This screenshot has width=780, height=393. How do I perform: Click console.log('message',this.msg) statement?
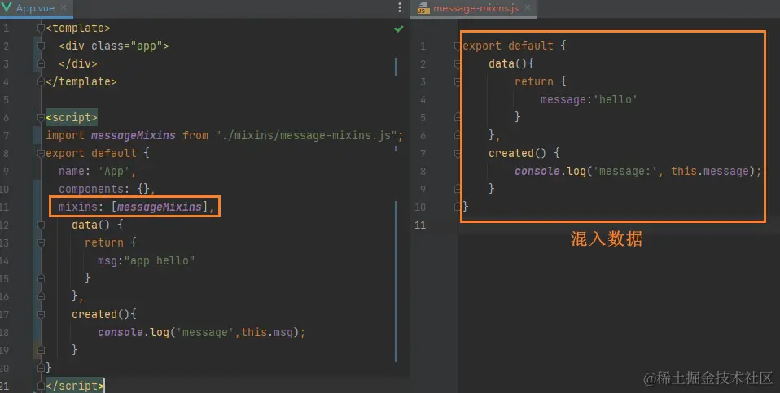point(201,333)
